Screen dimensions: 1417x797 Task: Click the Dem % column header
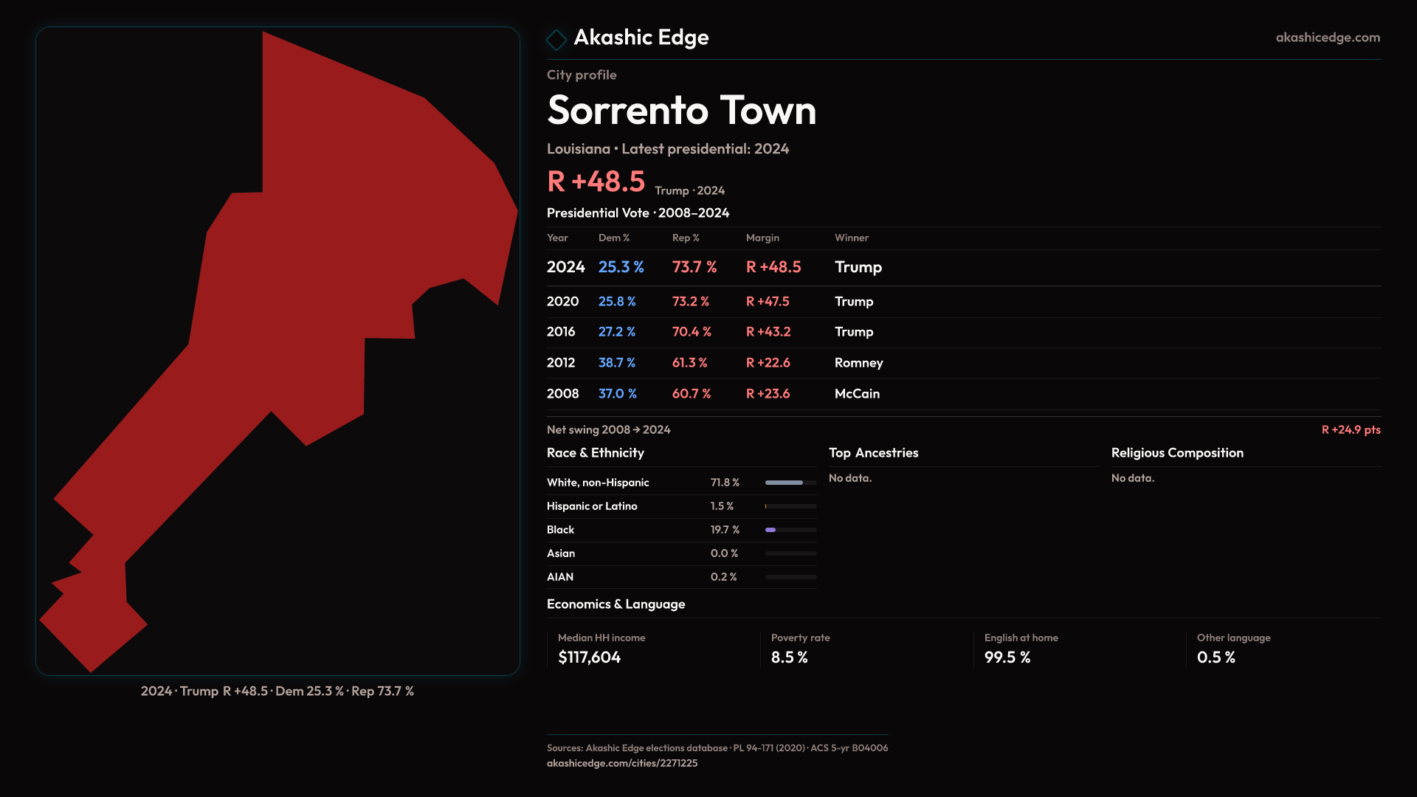613,238
